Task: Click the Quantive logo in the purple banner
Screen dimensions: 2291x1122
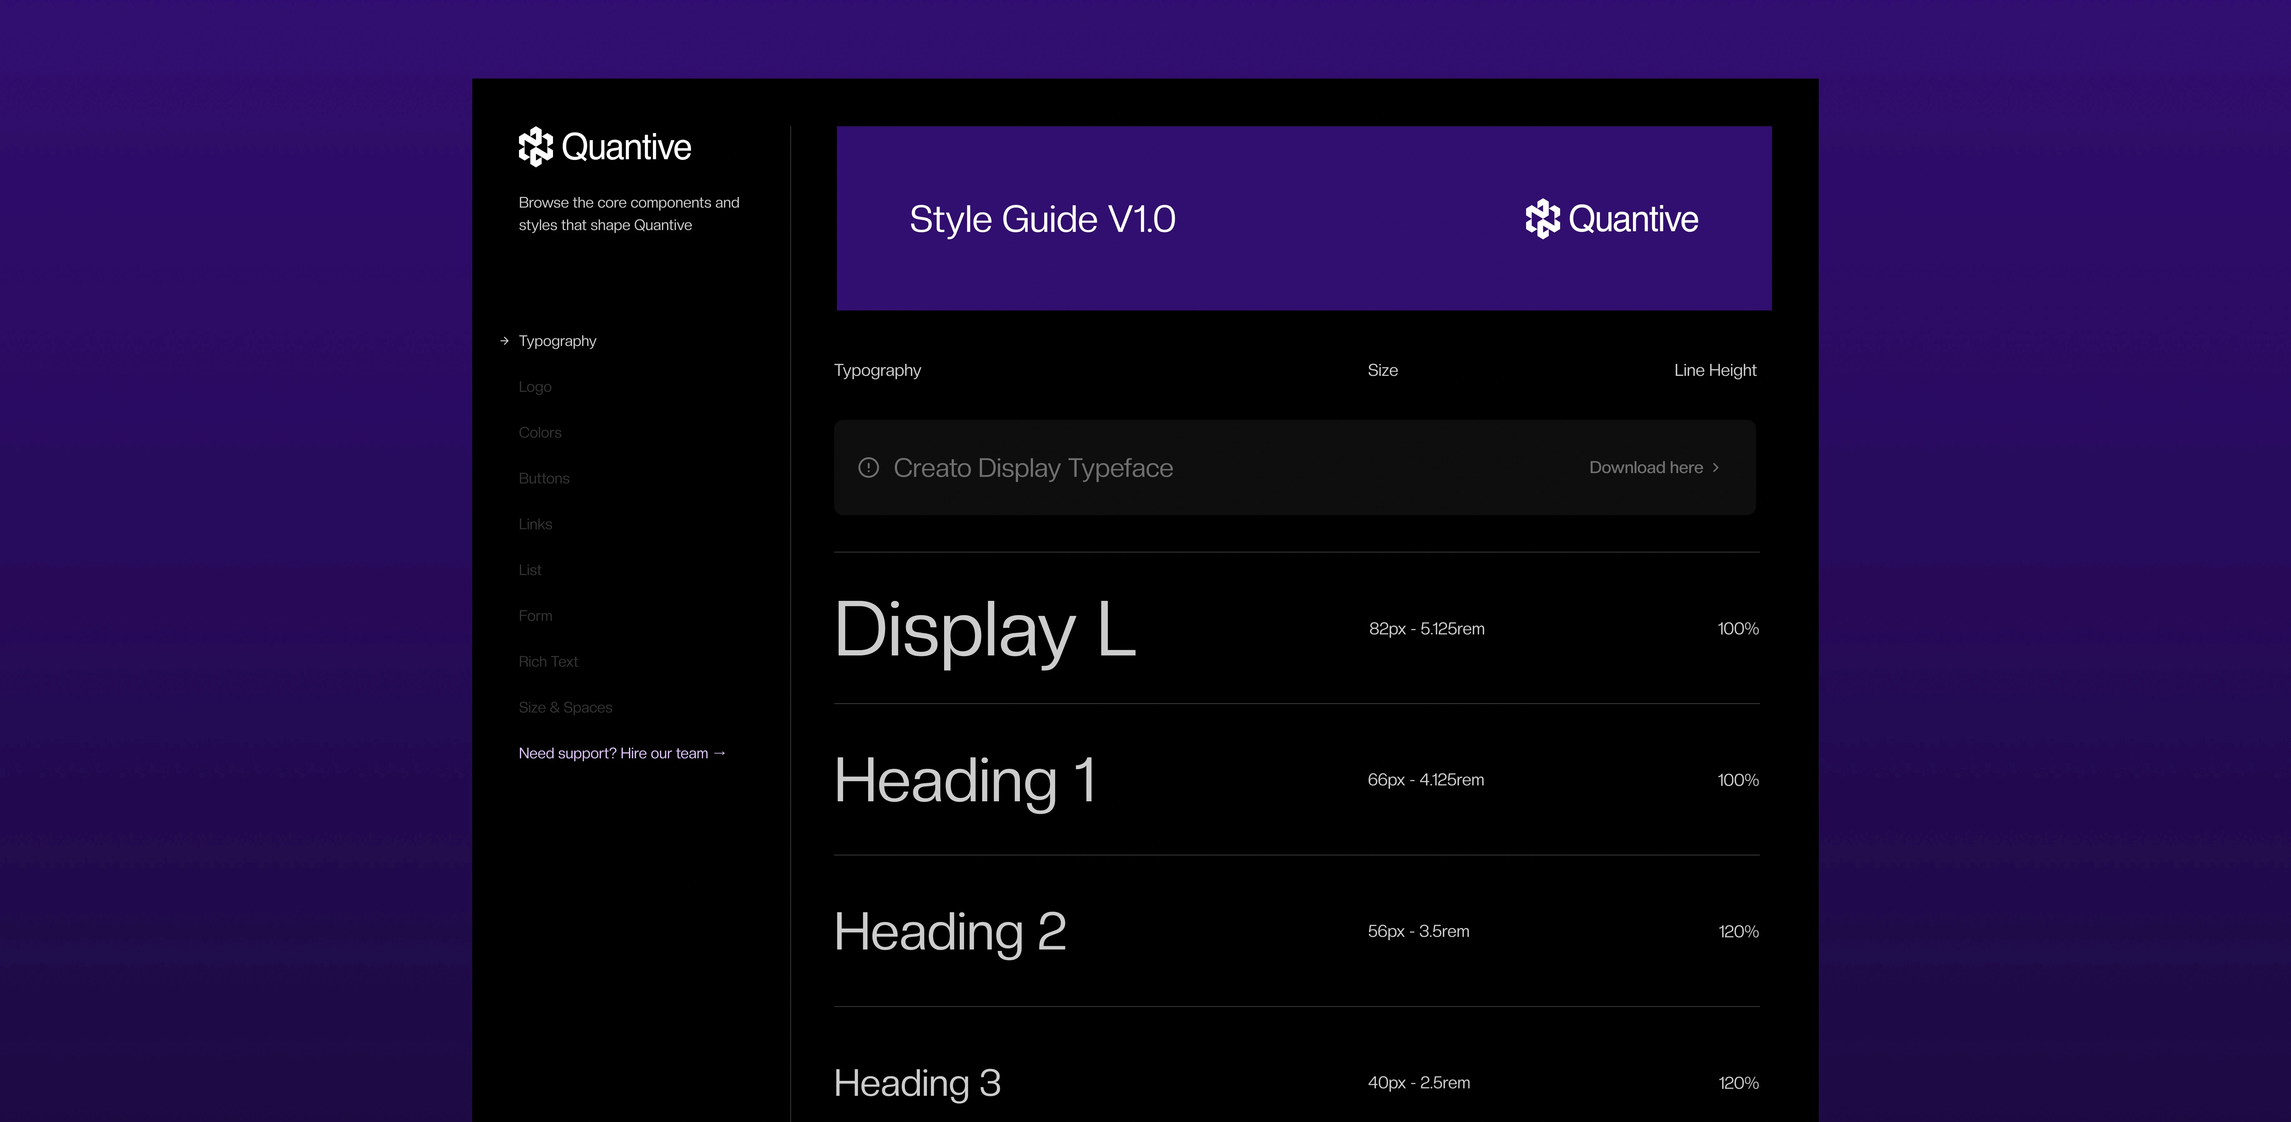Action: (1611, 219)
